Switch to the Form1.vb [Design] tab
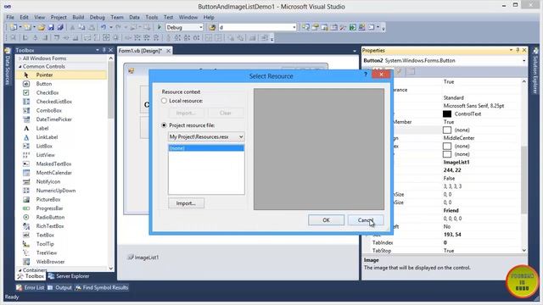The width and height of the screenshot is (543, 305). click(x=140, y=51)
